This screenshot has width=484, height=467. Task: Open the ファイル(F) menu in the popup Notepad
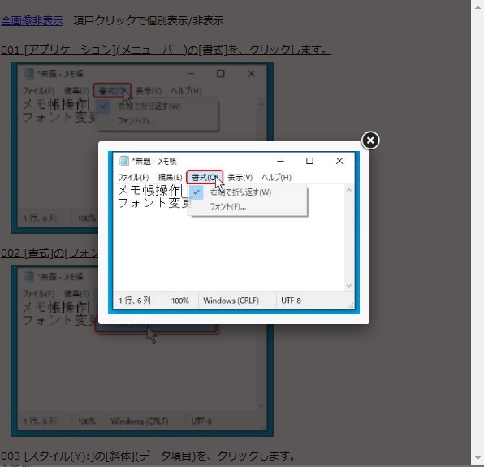click(133, 177)
